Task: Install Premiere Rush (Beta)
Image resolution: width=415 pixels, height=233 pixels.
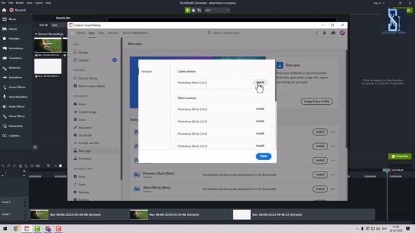Action: click(x=320, y=175)
